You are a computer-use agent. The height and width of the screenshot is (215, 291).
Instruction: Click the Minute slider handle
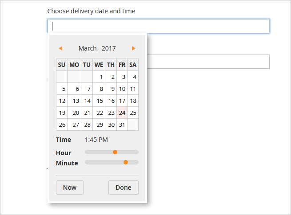[126, 162]
